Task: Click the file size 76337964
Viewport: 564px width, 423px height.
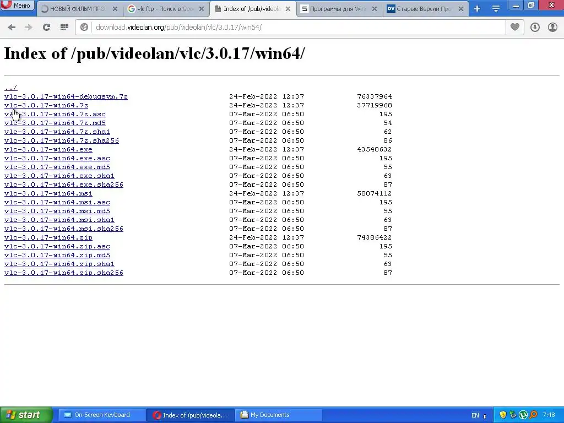Action: coord(375,96)
